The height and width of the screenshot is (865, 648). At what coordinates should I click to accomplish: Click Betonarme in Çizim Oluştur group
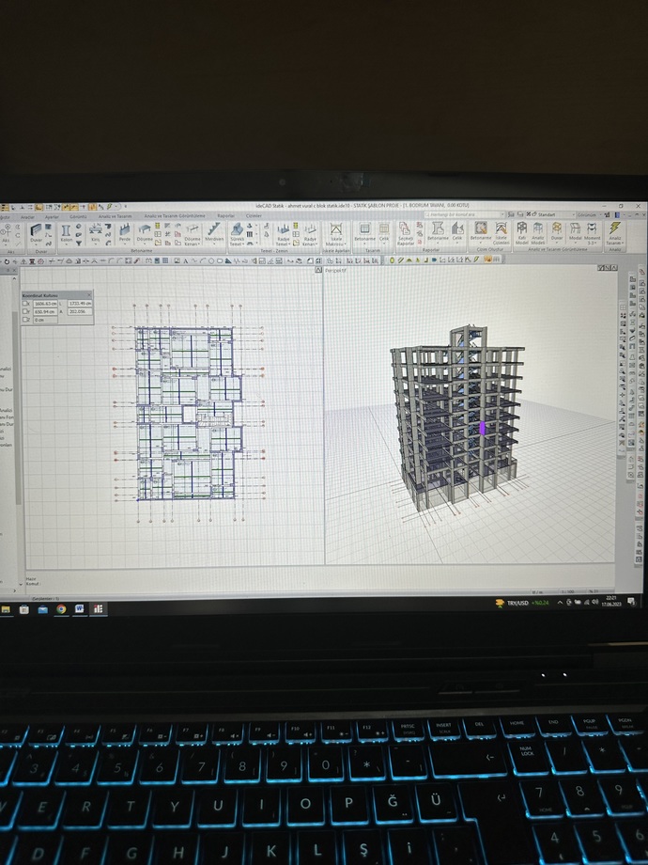tap(481, 231)
